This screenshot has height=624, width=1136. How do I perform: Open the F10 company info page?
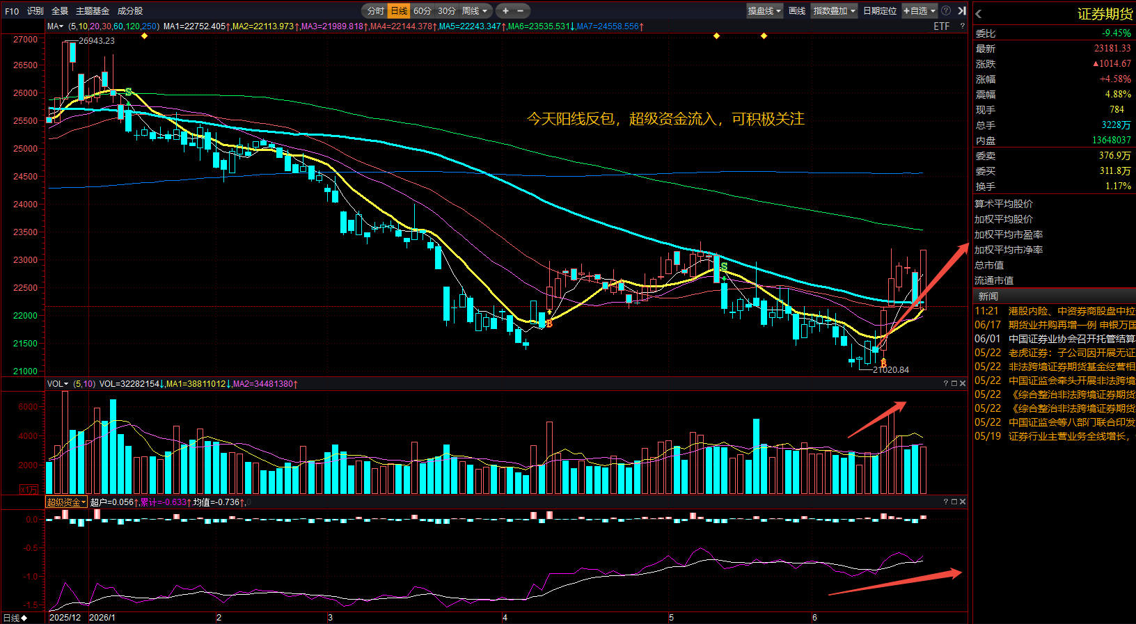pos(12,11)
